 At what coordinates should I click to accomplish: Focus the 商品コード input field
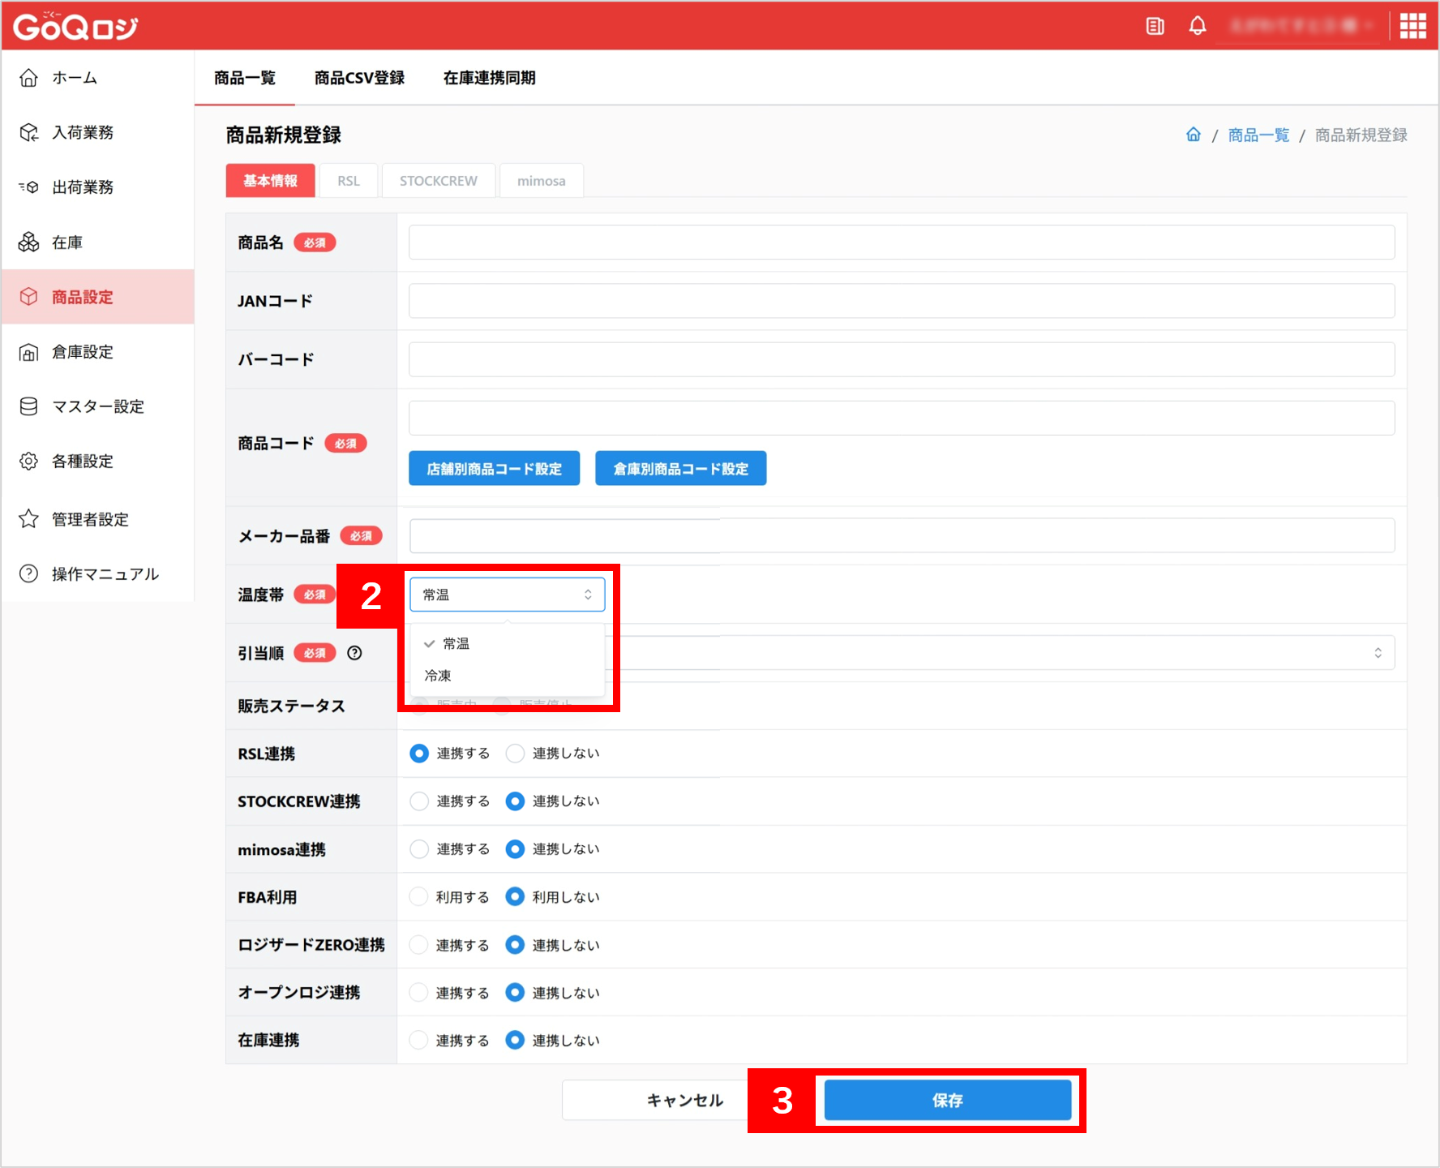902,418
